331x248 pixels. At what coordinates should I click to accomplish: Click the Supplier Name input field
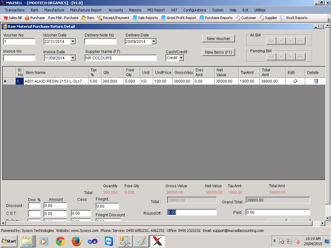tap(121, 58)
